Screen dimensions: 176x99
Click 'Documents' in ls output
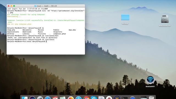[27, 30]
